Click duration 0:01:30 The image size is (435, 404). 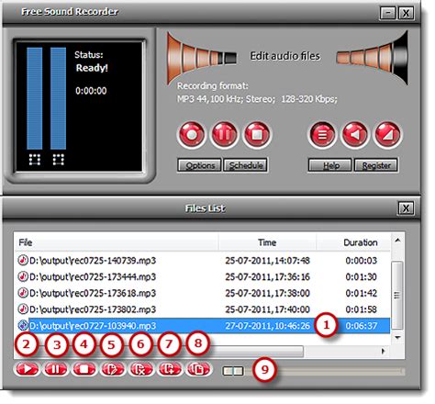[362, 276]
